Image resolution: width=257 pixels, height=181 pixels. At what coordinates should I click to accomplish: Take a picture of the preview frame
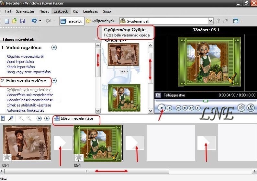click(251, 108)
